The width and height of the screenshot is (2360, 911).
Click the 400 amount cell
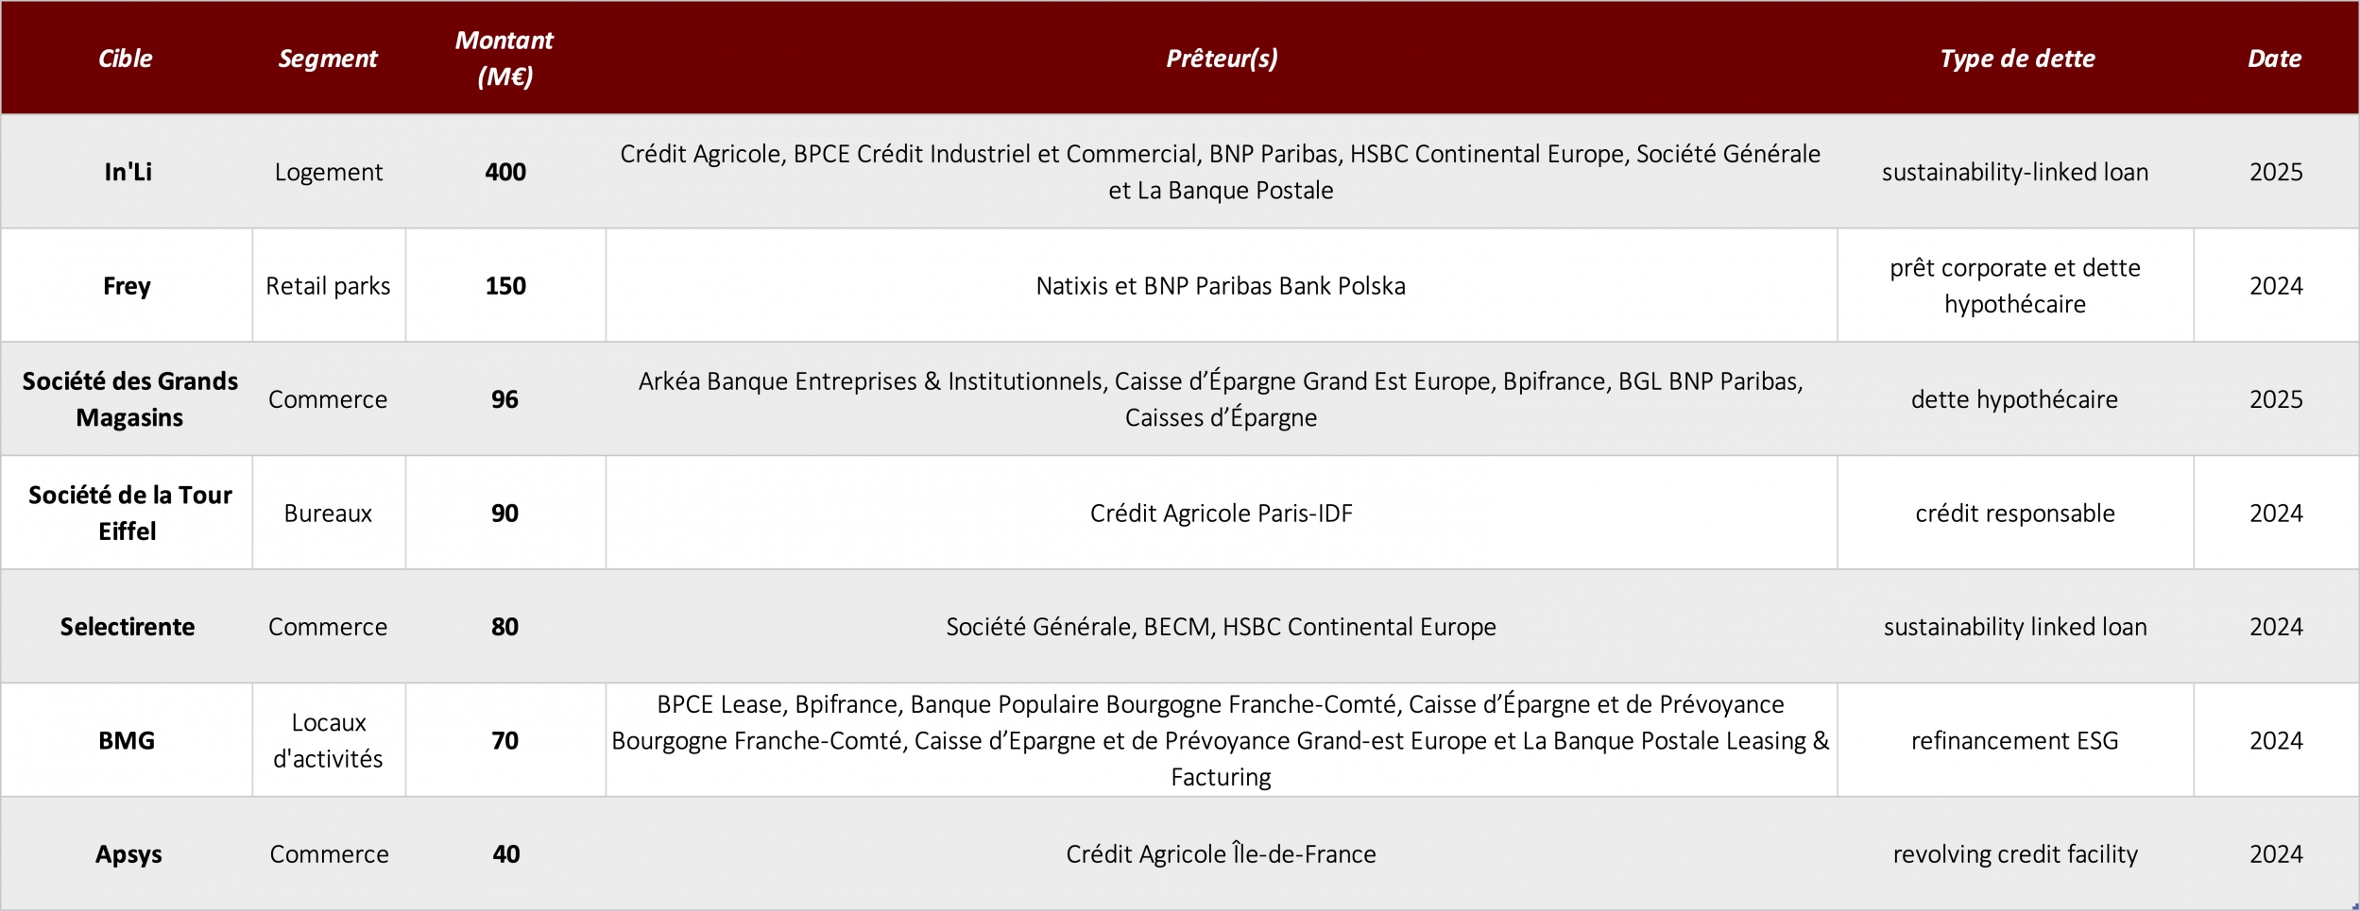click(x=505, y=172)
